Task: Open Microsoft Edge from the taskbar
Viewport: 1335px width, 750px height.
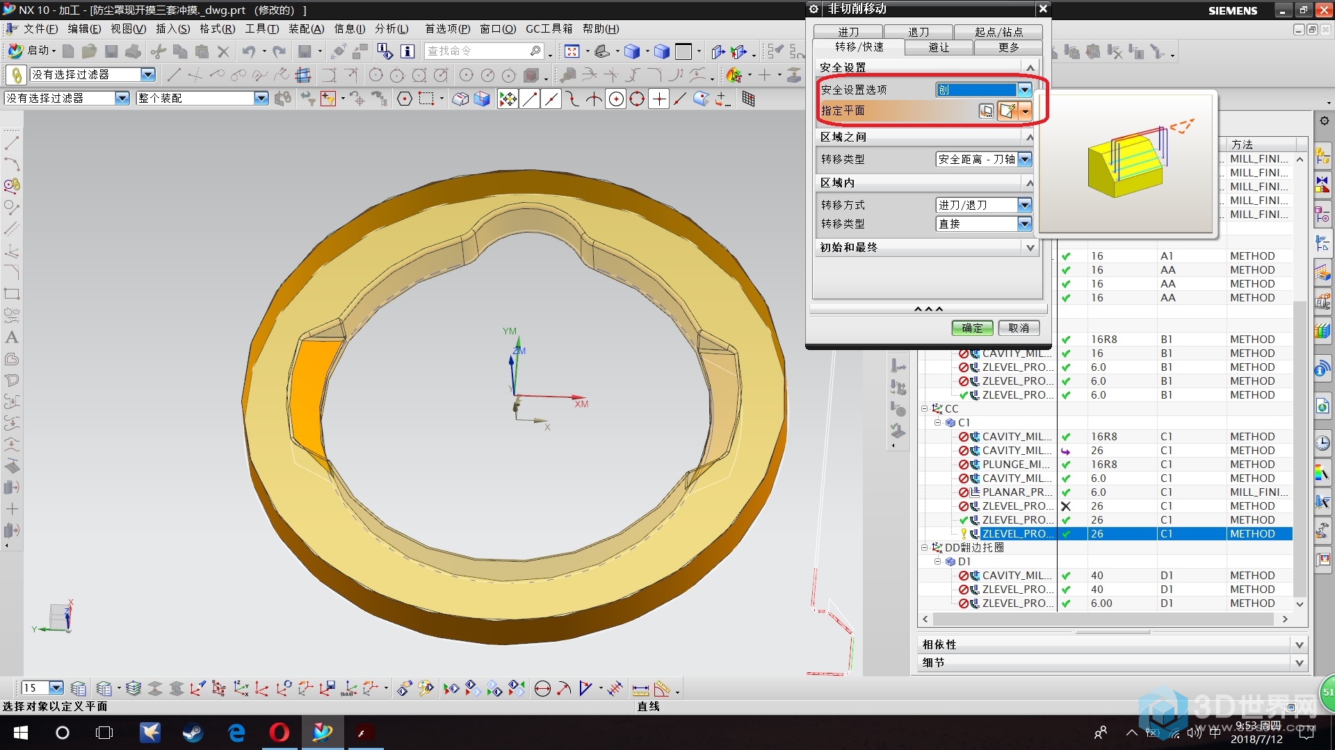Action: [236, 733]
